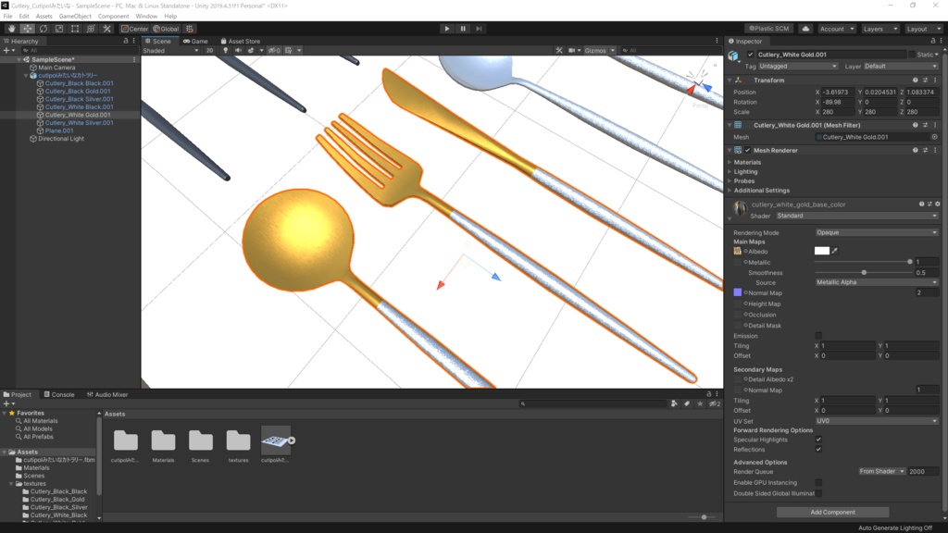Activate the Hand pan tool

[12, 29]
